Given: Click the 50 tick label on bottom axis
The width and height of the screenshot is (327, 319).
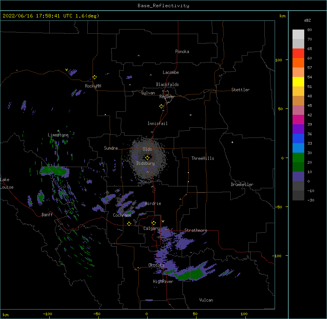Looking at the screenshot, I should tap(195, 314).
